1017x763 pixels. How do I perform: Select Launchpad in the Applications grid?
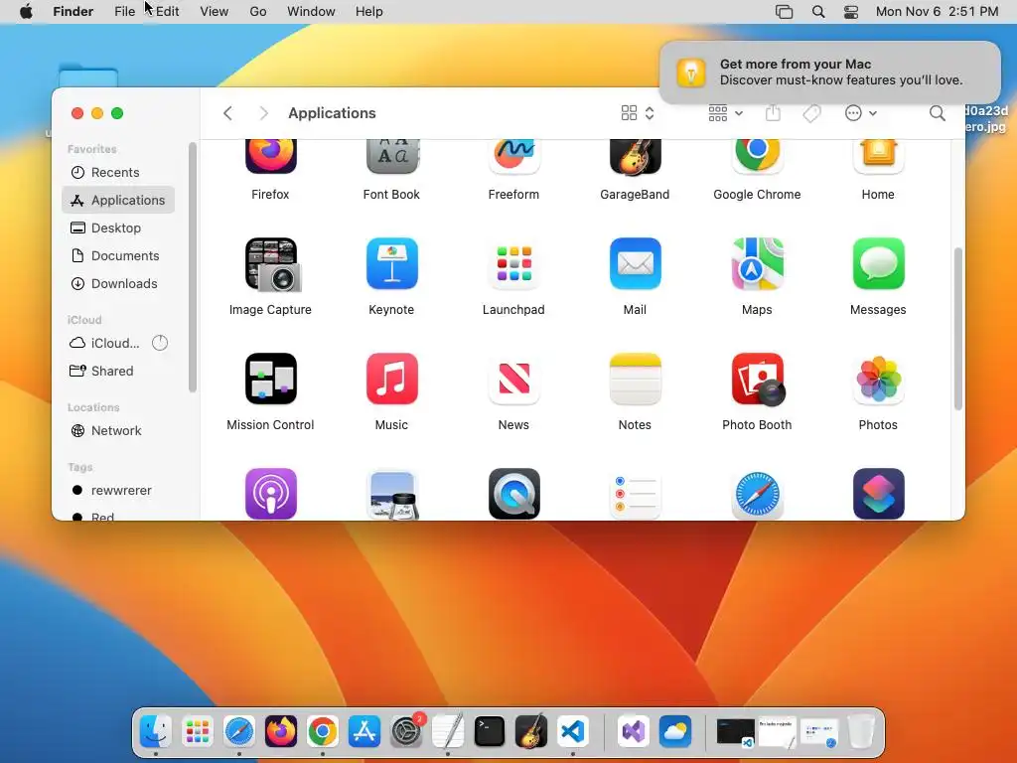[x=513, y=263]
